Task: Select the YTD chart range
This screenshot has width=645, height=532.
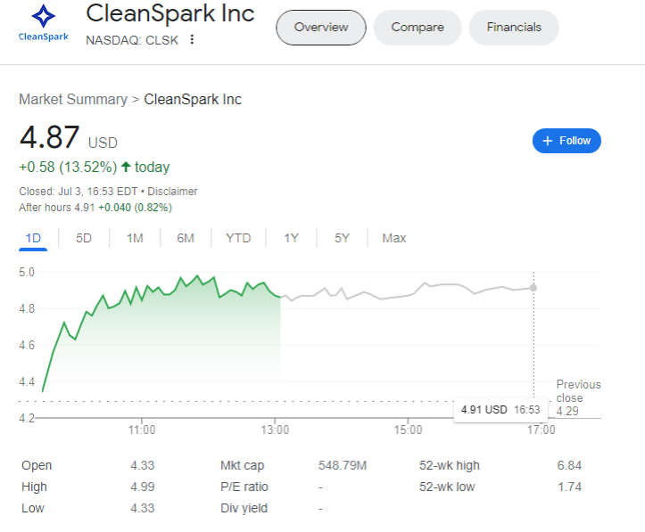Action: pos(238,238)
